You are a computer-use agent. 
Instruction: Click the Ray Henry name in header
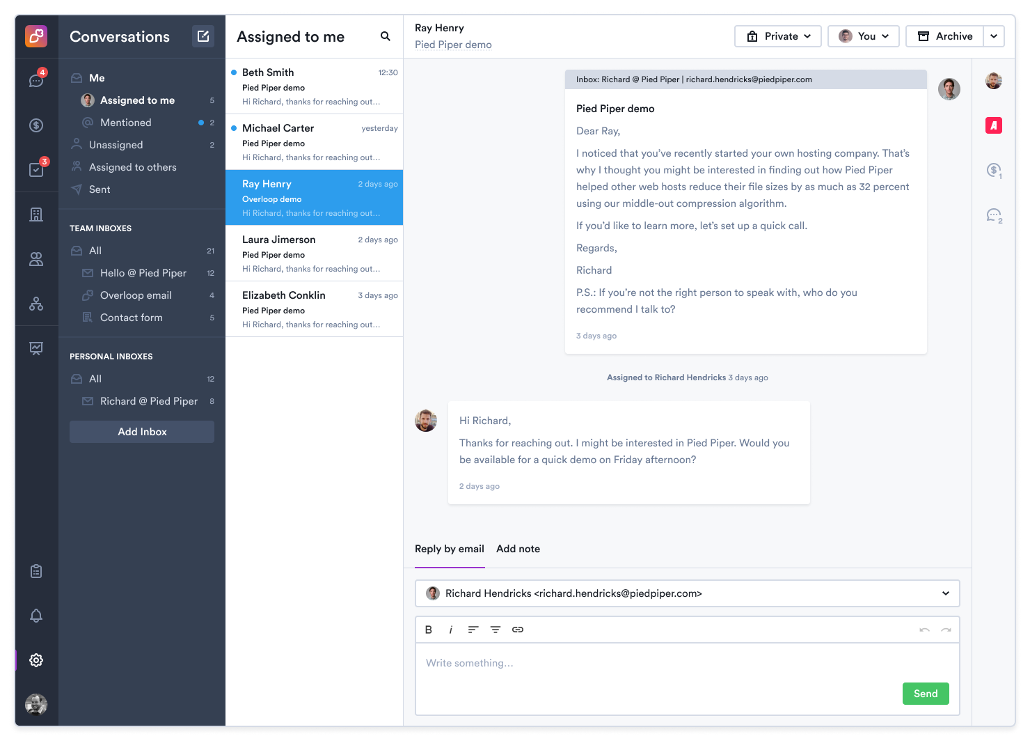pyautogui.click(x=439, y=28)
